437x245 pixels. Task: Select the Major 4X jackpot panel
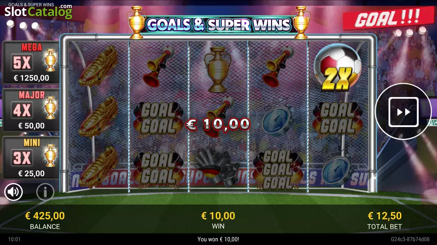[31, 110]
